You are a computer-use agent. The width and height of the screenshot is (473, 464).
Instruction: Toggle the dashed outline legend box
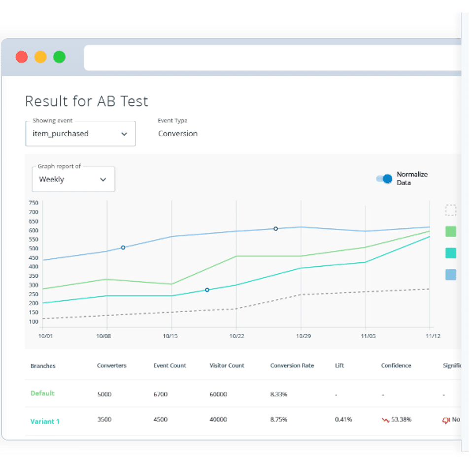pyautogui.click(x=451, y=210)
